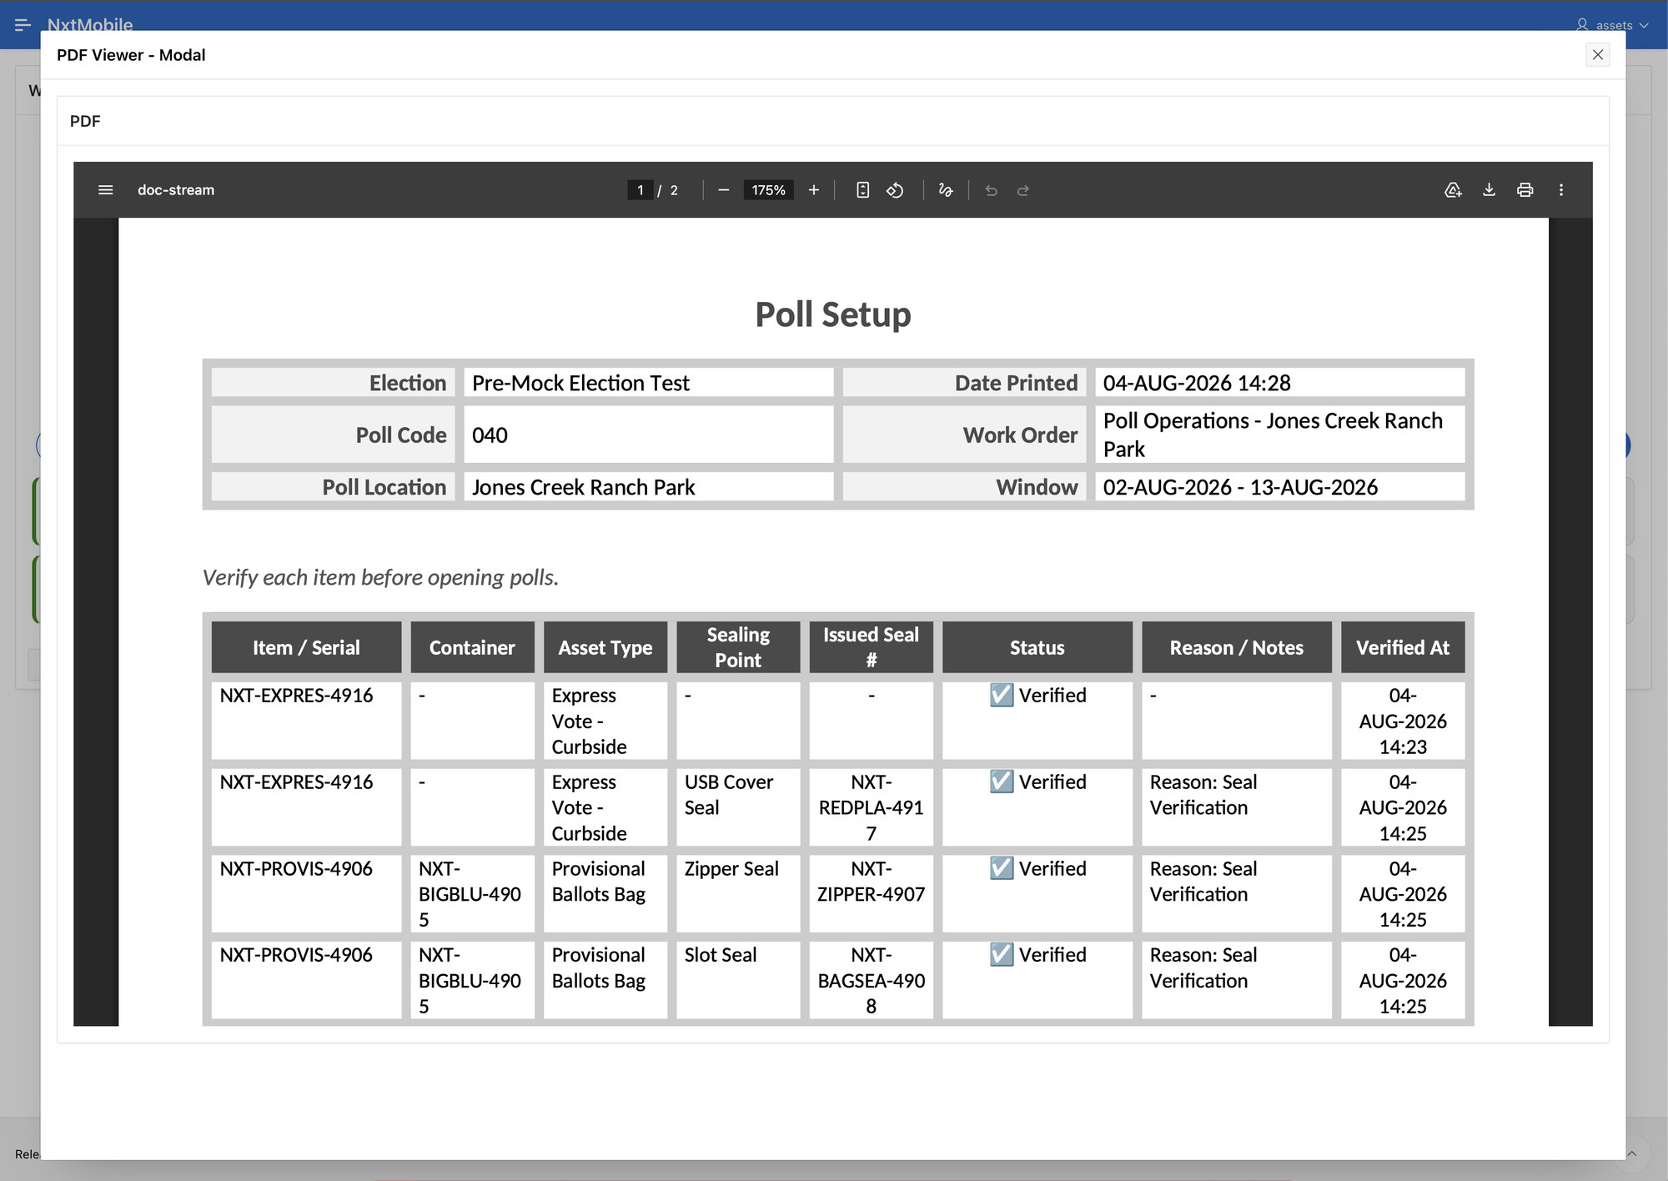1668x1181 pixels.
Task: Click the 175% zoom level field
Action: click(x=768, y=190)
